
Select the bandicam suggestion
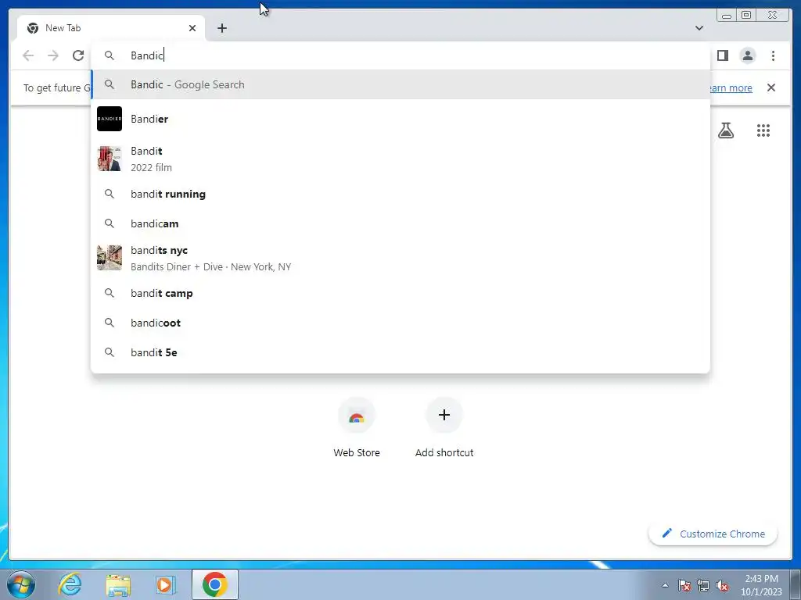(x=400, y=223)
